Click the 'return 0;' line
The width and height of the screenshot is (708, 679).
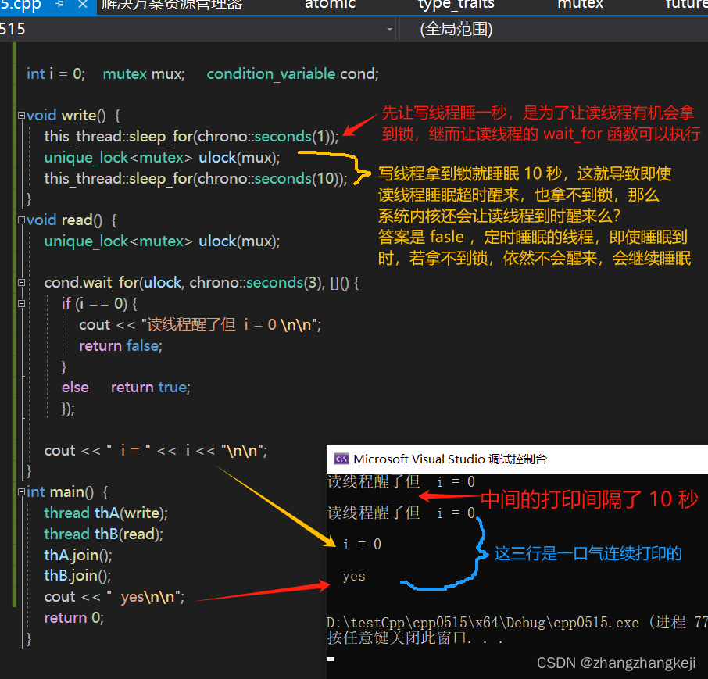coord(74,617)
